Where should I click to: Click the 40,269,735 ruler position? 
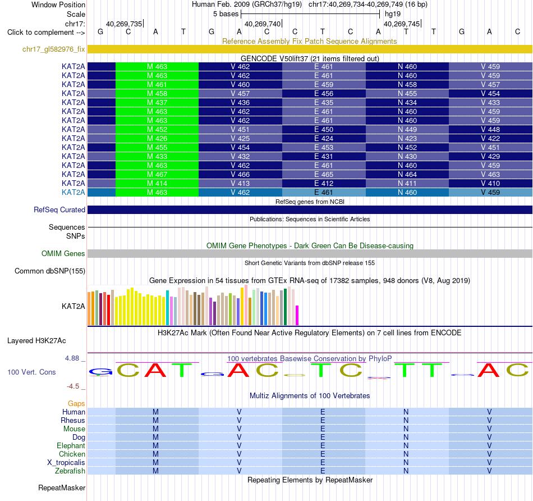[x=124, y=24]
